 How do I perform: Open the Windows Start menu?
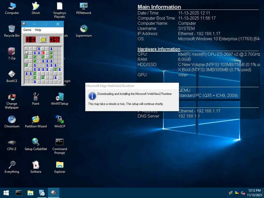click(6, 193)
